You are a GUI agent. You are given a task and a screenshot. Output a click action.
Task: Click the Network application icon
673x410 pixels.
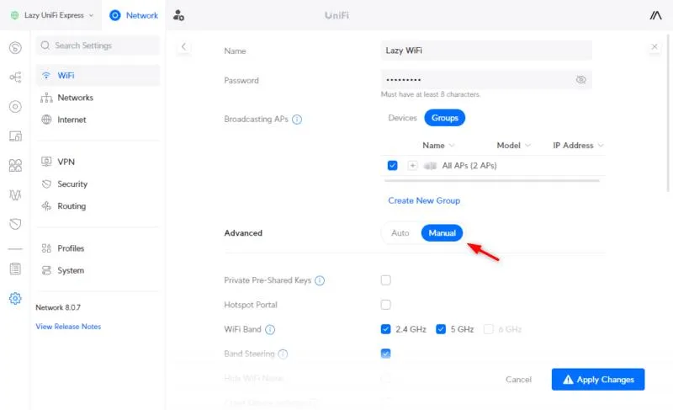(x=115, y=15)
